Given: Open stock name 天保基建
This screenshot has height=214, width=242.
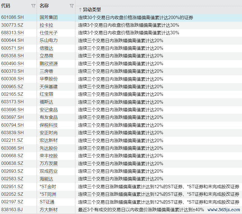Looking at the screenshot, I should click(49, 86).
